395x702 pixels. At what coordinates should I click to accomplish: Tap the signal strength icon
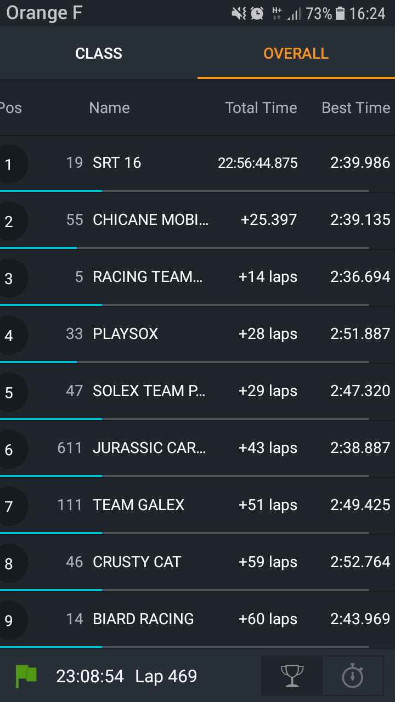(x=295, y=13)
